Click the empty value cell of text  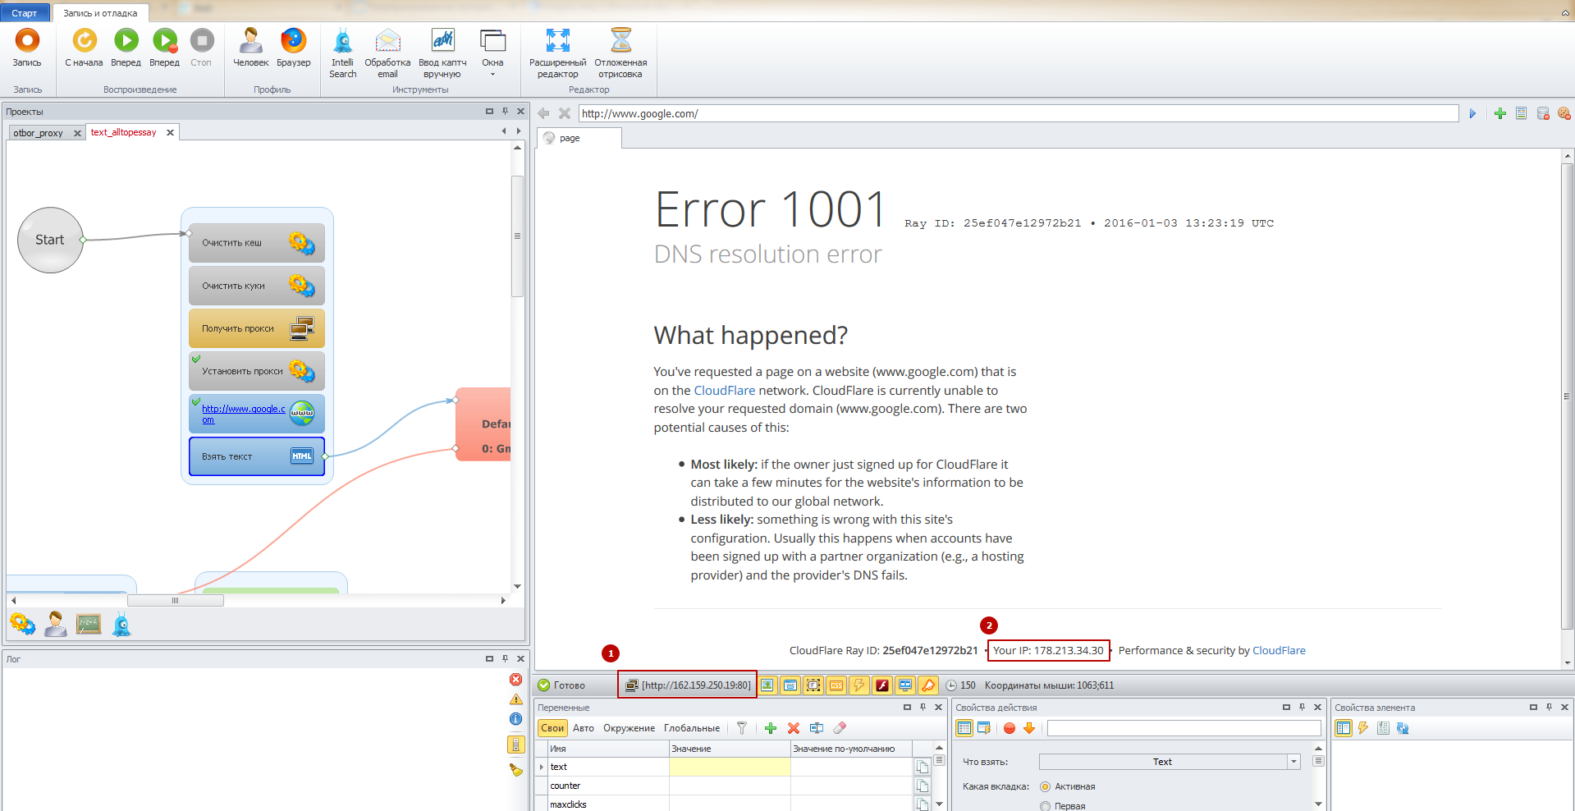click(x=730, y=767)
